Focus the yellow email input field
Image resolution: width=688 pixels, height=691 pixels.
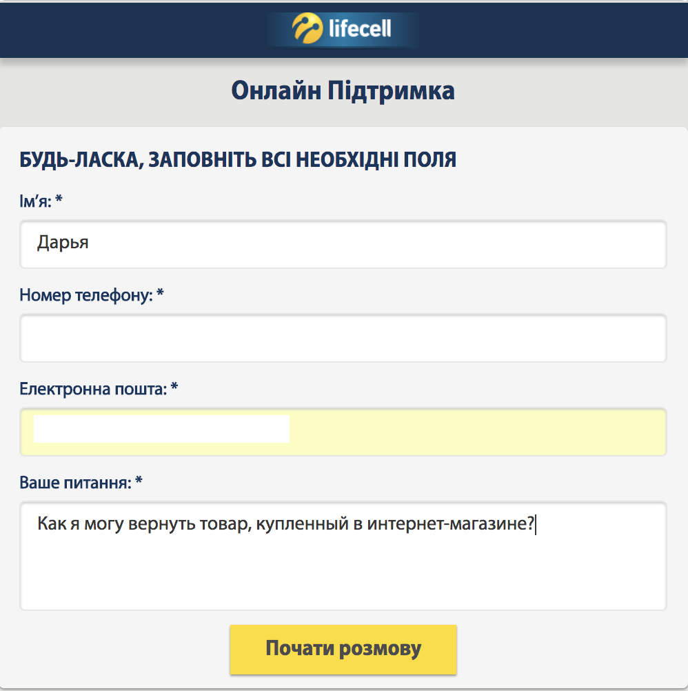click(476, 432)
